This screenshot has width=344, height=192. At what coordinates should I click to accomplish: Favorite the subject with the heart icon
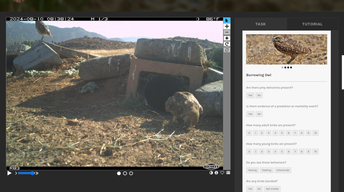click(x=222, y=173)
